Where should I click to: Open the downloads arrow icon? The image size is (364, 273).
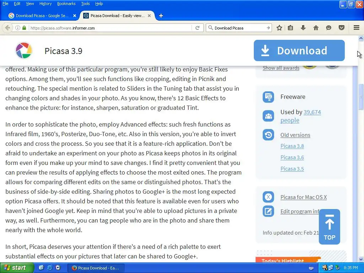click(x=303, y=28)
